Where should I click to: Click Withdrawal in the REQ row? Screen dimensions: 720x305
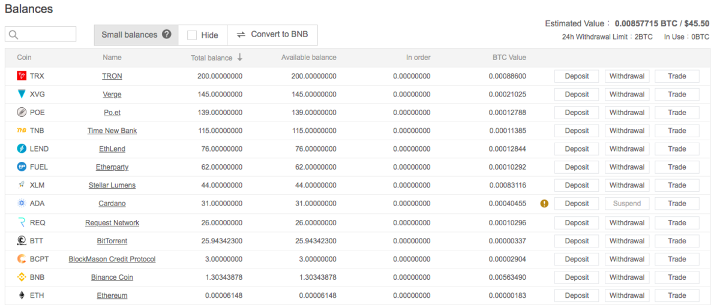(x=627, y=223)
